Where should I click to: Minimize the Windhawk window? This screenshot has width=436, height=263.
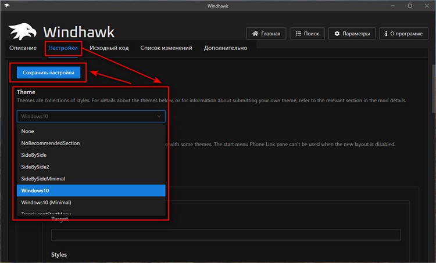392,6
